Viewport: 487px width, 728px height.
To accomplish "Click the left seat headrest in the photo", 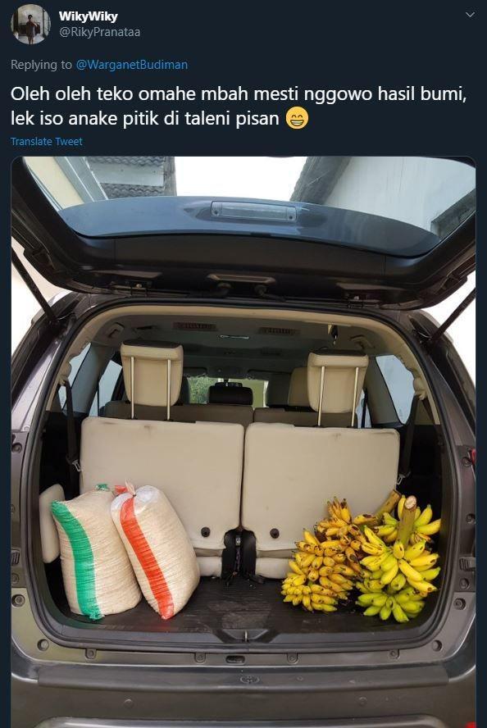I will pyautogui.click(x=152, y=374).
